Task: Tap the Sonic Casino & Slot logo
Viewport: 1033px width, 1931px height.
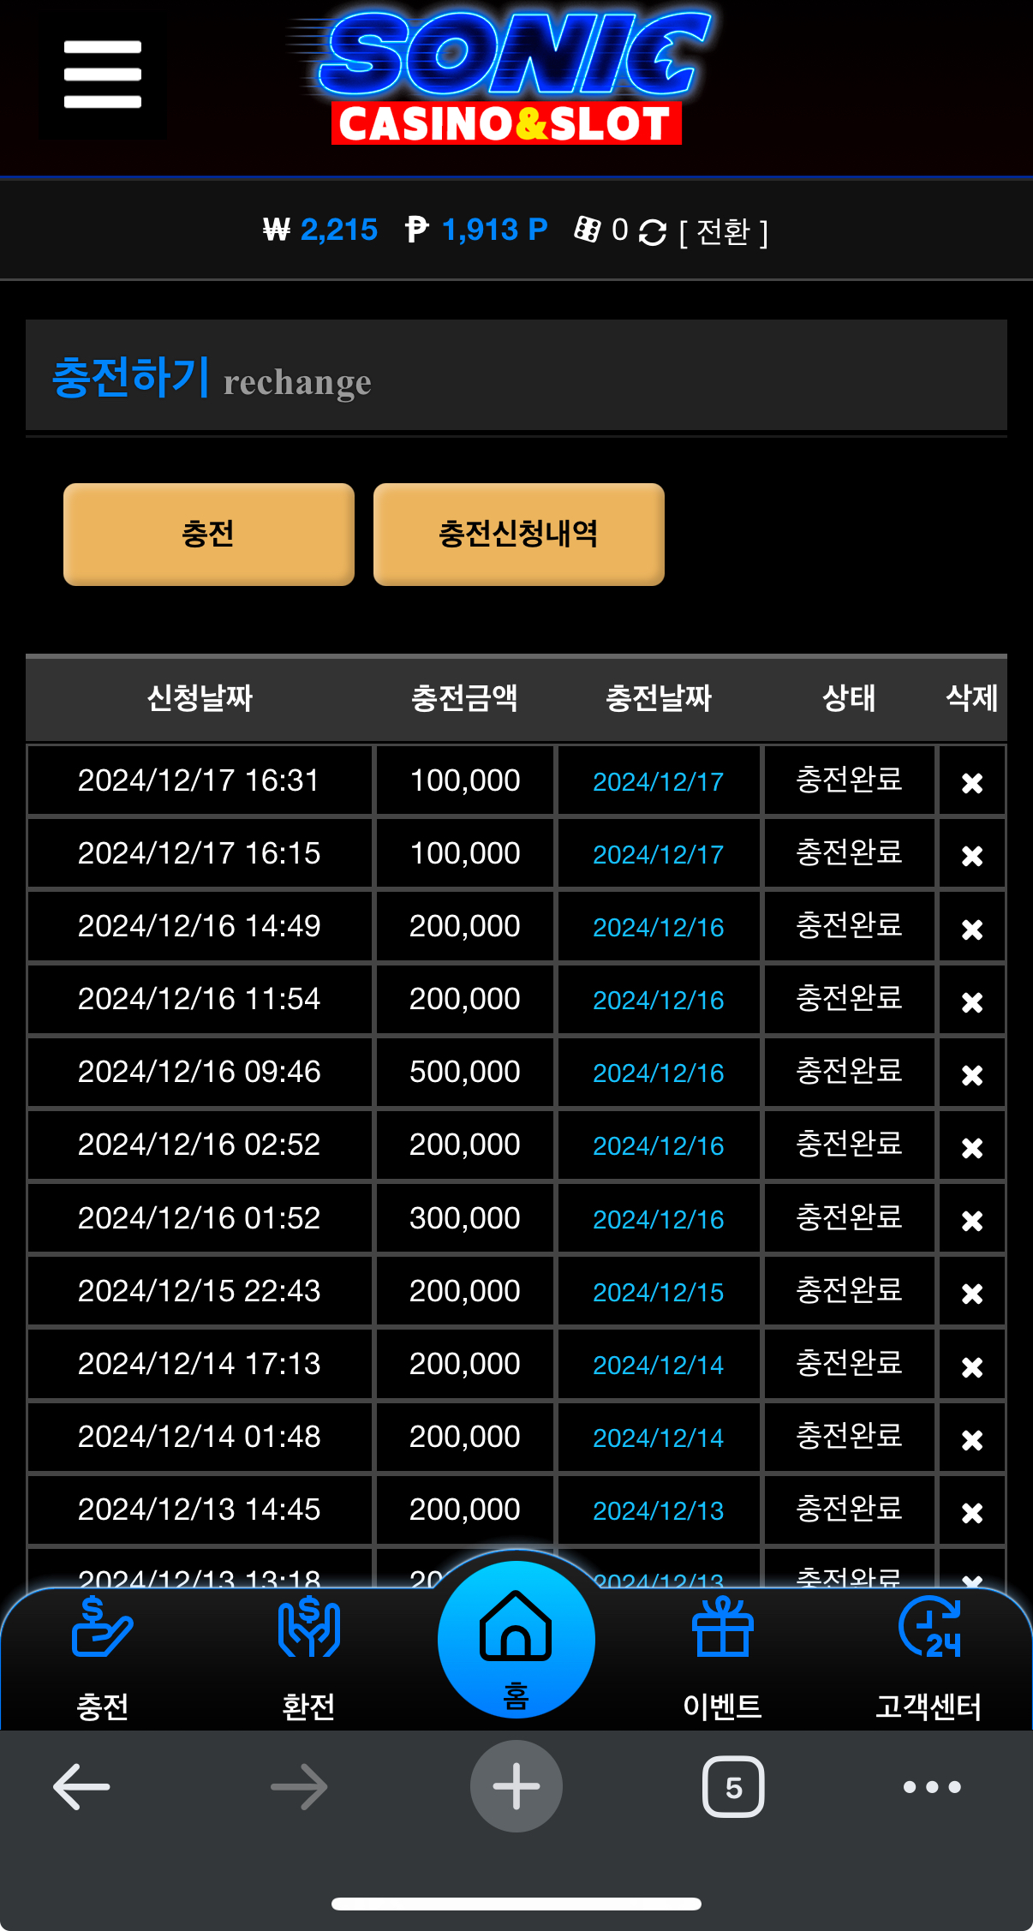Action: pyautogui.click(x=504, y=77)
